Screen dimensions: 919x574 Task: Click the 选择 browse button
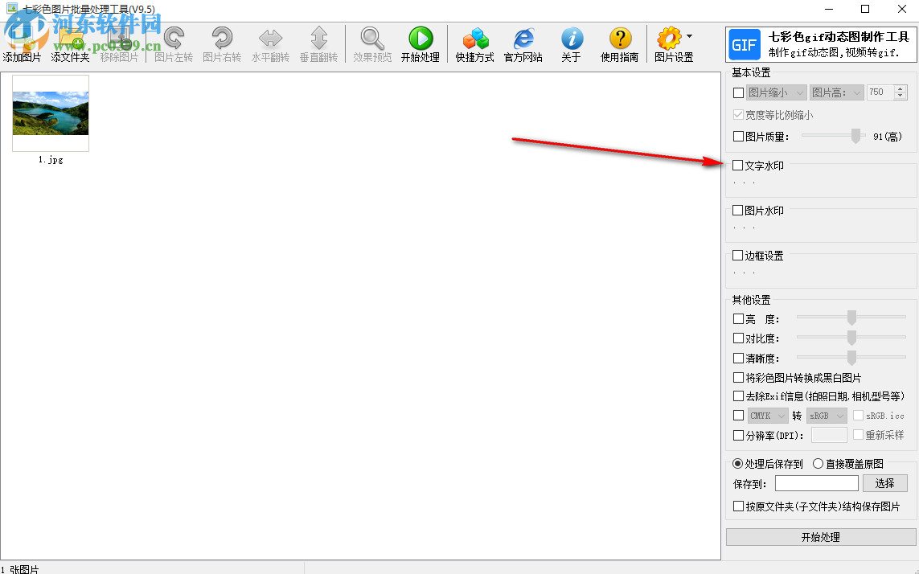[885, 483]
